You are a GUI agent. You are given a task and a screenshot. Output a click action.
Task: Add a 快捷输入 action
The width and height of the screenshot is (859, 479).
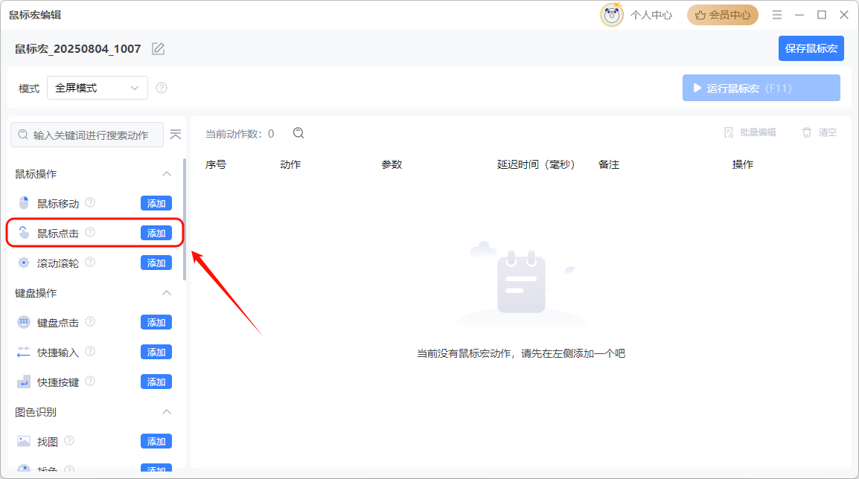click(156, 352)
